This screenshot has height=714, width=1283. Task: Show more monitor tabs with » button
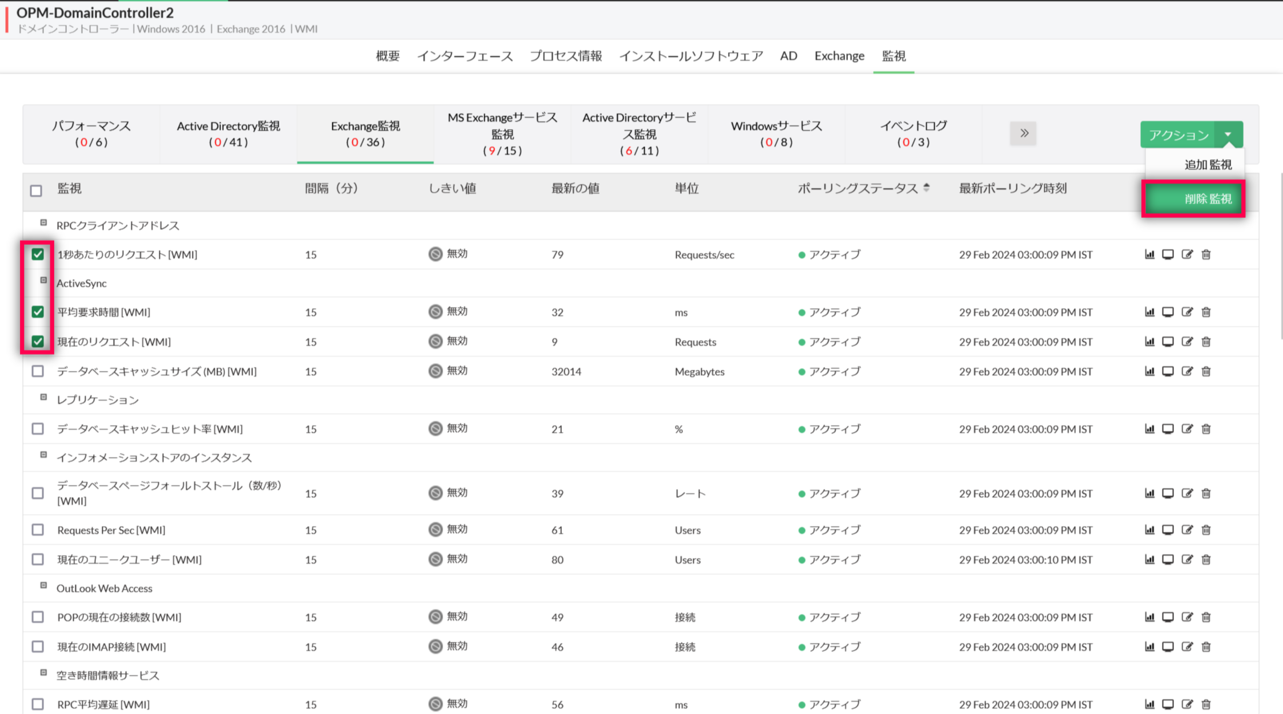coord(1023,133)
